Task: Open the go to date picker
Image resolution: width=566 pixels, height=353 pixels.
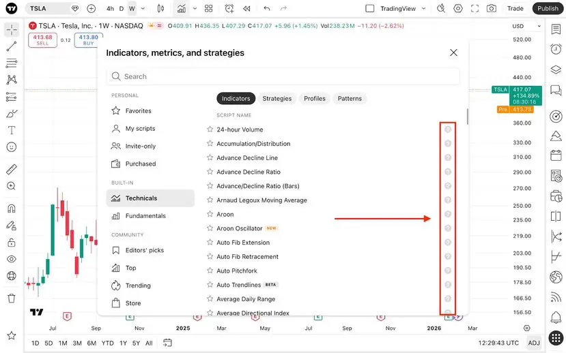Action: 167,343
